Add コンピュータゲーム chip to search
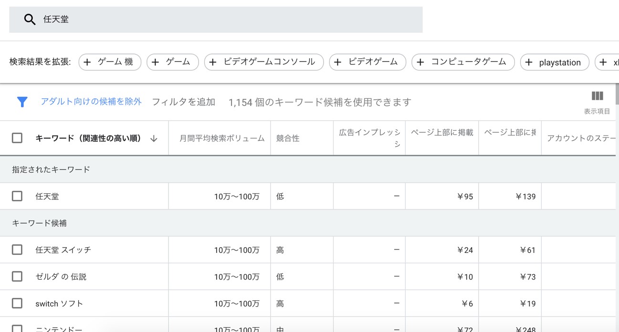This screenshot has width=619, height=332. click(x=463, y=62)
